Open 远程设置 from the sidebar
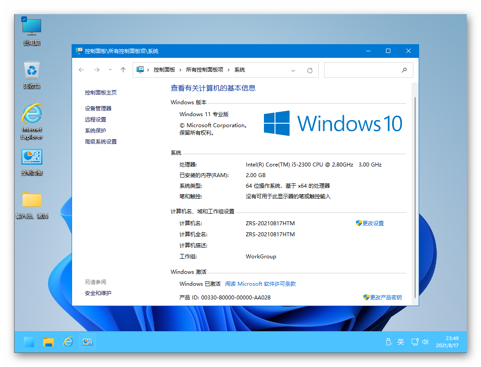Image resolution: width=481 pixels, height=367 pixels. (x=95, y=120)
